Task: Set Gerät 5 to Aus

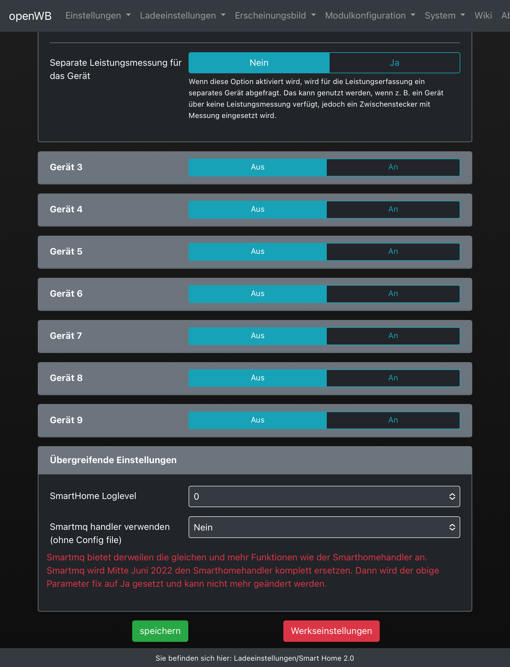Action: tap(258, 251)
